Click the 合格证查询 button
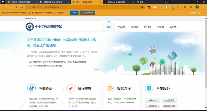207x111 pixels. click(170, 100)
